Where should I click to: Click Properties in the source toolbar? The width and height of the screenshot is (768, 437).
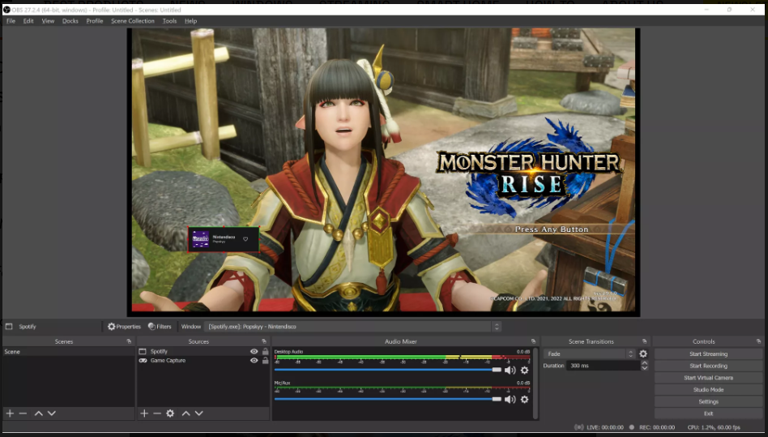[x=124, y=326]
